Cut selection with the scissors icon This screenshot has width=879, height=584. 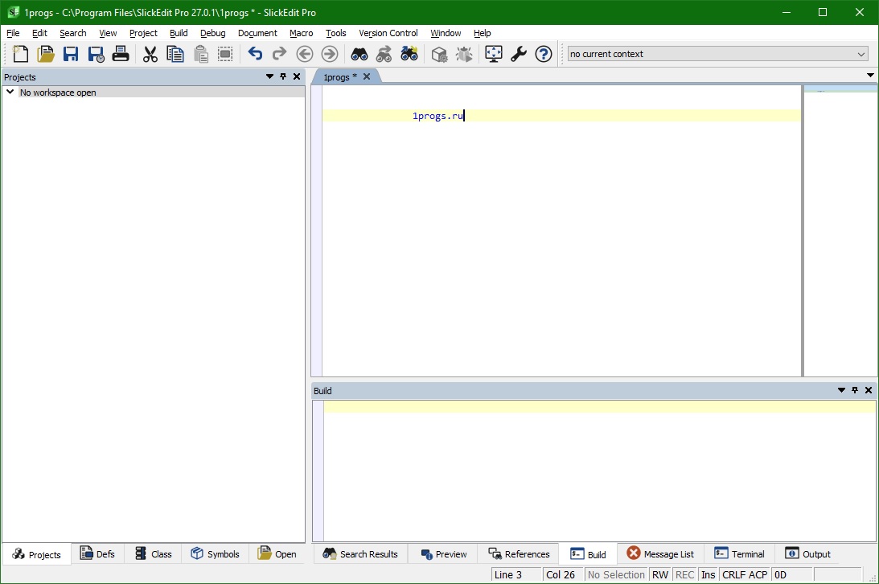(x=150, y=54)
